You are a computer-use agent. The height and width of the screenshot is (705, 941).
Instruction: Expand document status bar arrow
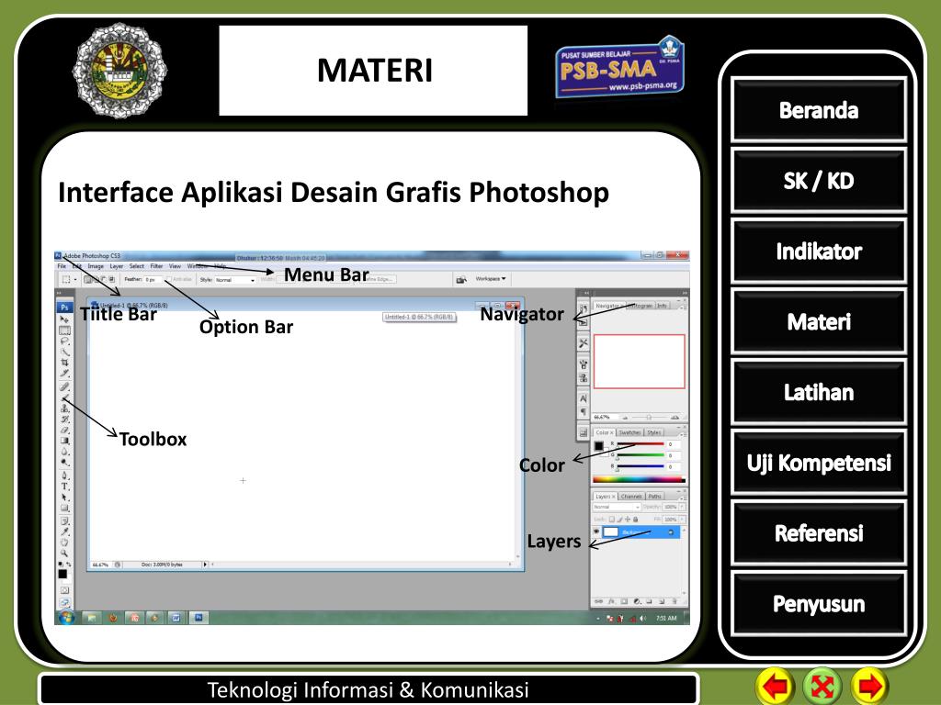pyautogui.click(x=205, y=565)
